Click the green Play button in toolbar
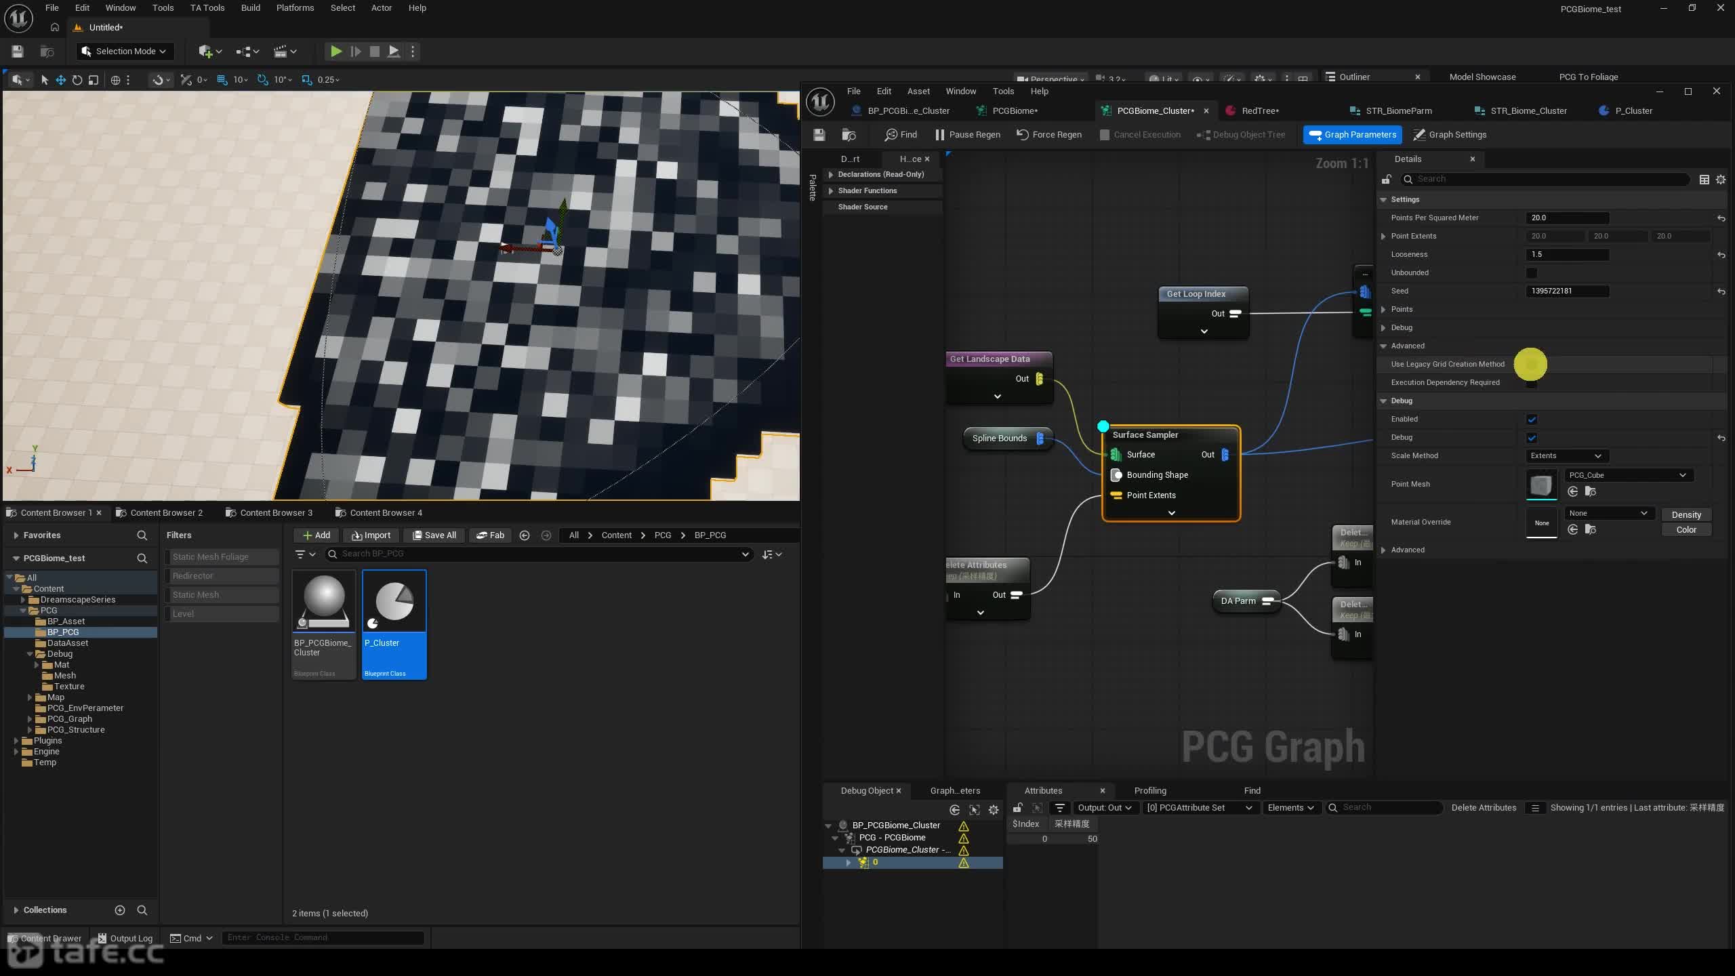Image resolution: width=1735 pixels, height=976 pixels. click(x=335, y=51)
